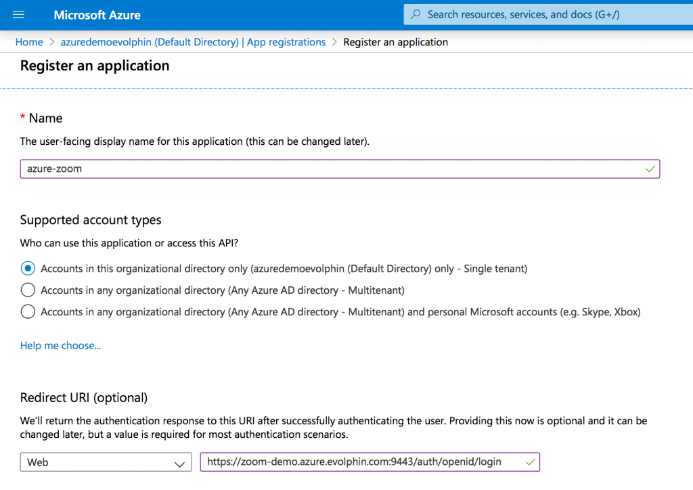Click the user-facing display name description text

[194, 141]
